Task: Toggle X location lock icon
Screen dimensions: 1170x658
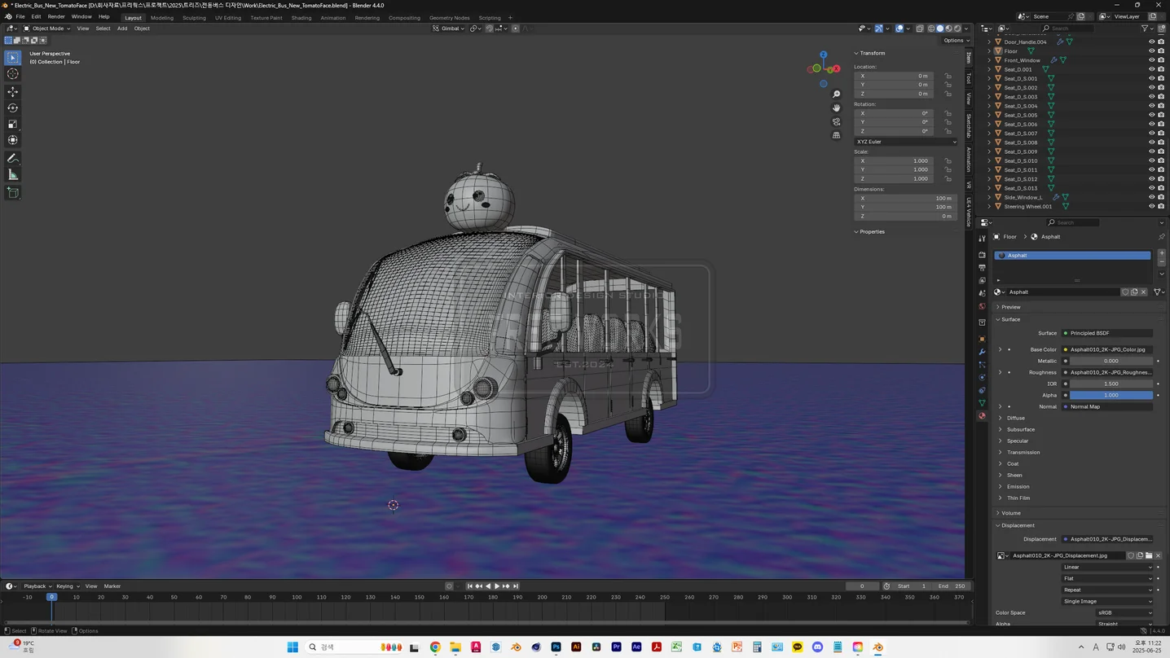Action: 948,76
